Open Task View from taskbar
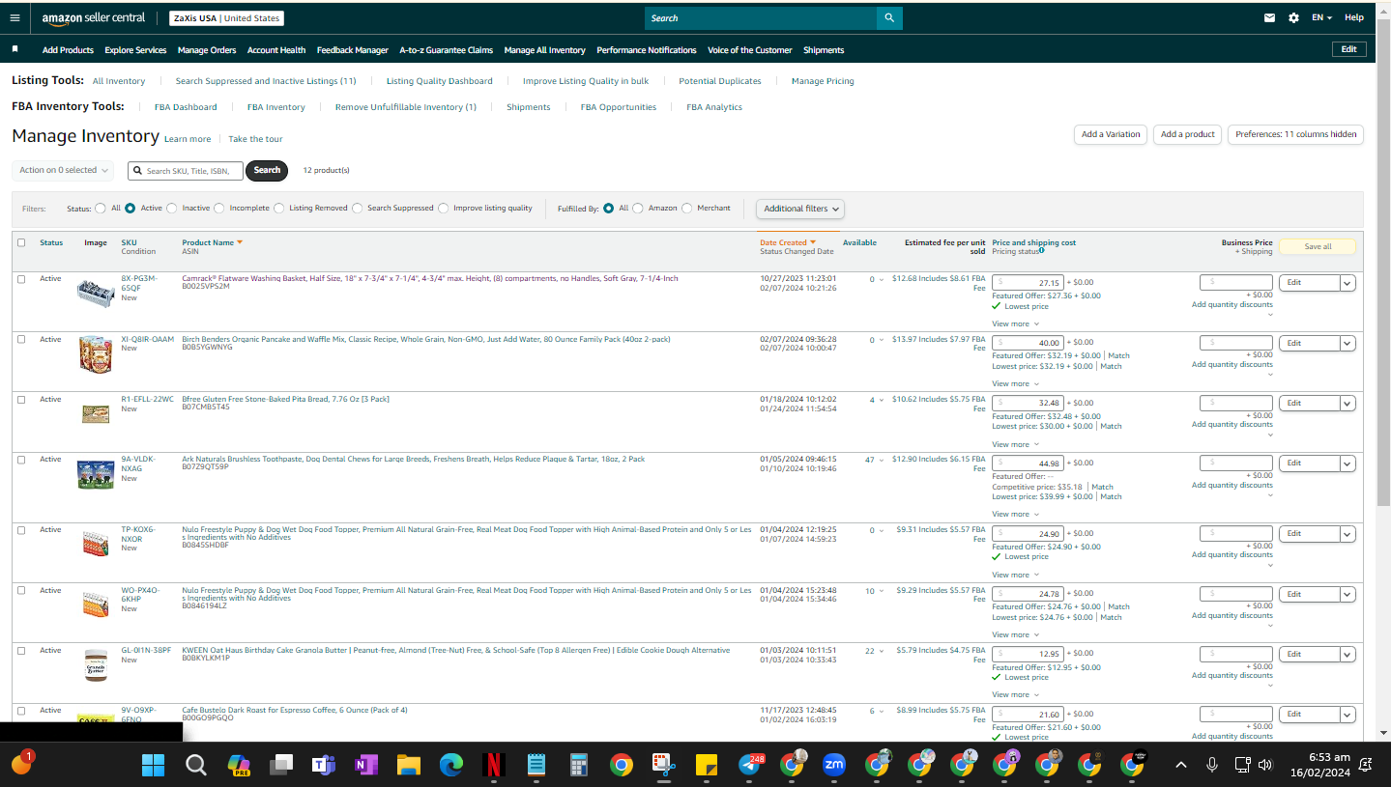Image resolution: width=1391 pixels, height=787 pixels. pos(280,766)
